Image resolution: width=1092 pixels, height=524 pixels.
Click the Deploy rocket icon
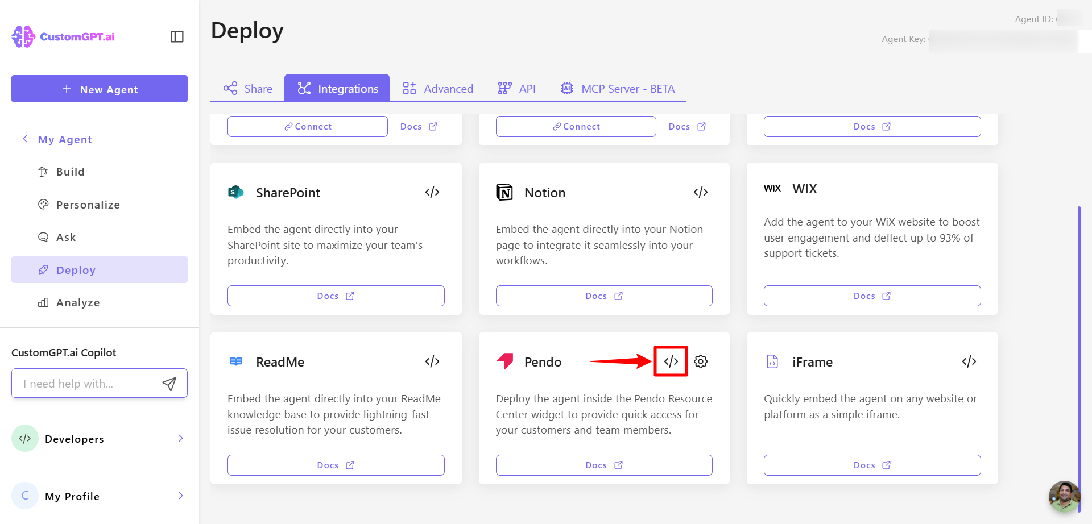(x=43, y=269)
